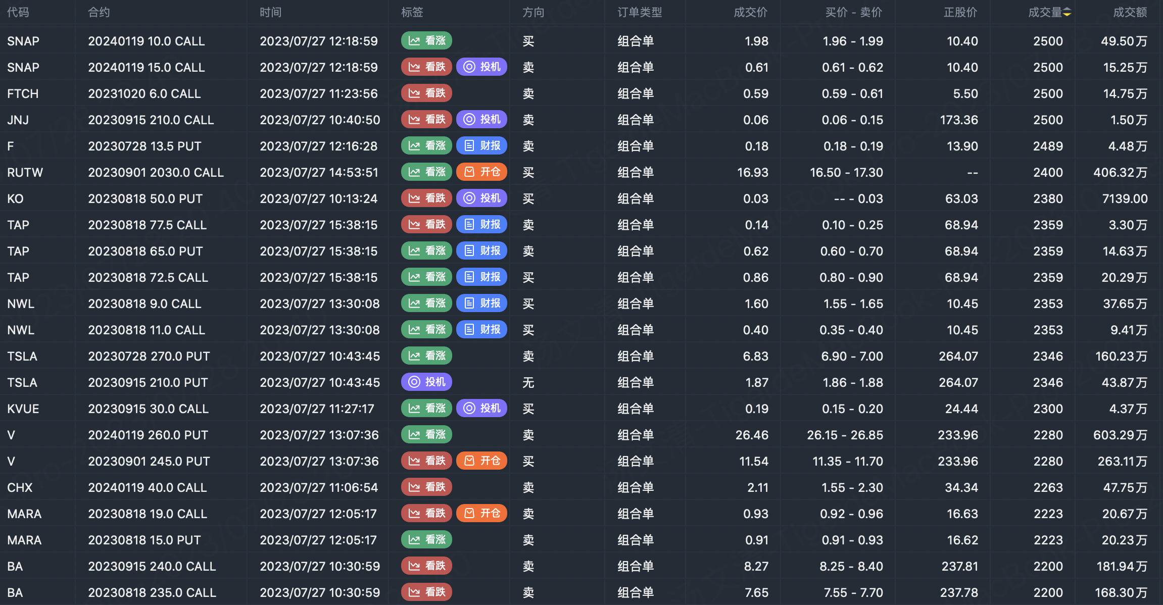Click bid-ask 26.15 - 26.85
The width and height of the screenshot is (1163, 605).
[x=845, y=435]
